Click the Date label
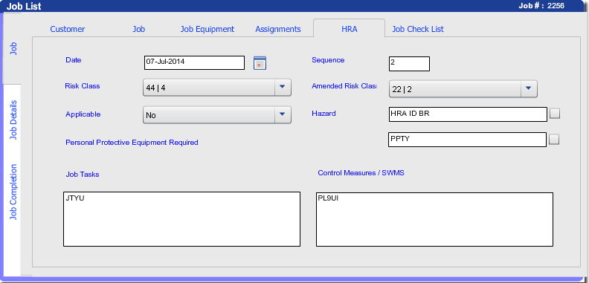This screenshot has height=283, width=589. (x=73, y=60)
